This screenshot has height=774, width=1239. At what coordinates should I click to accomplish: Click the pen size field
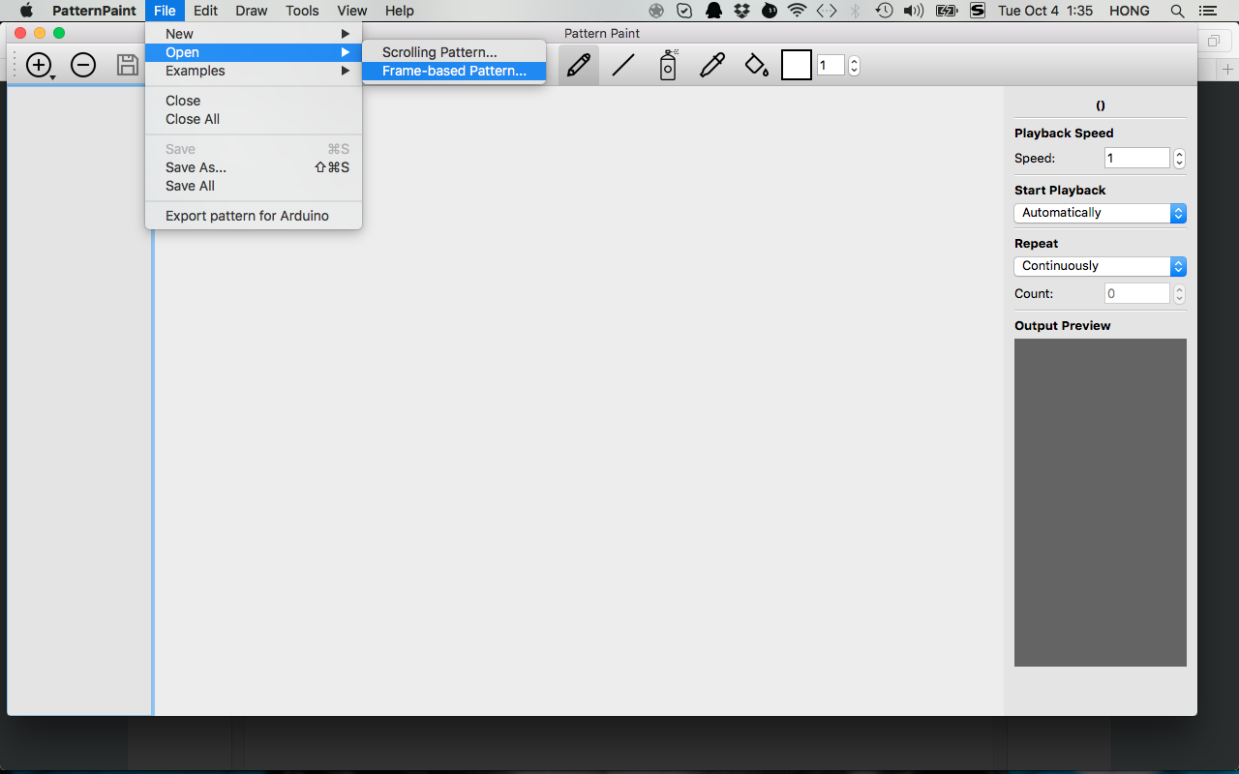click(831, 66)
